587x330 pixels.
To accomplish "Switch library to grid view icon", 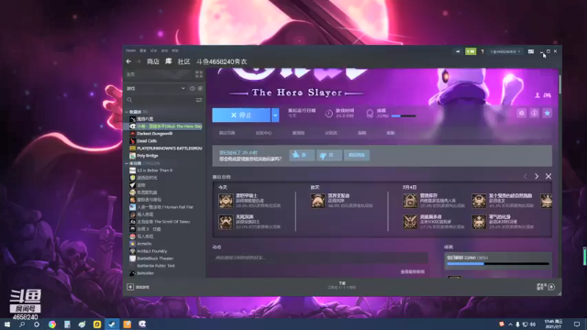I will (199, 74).
